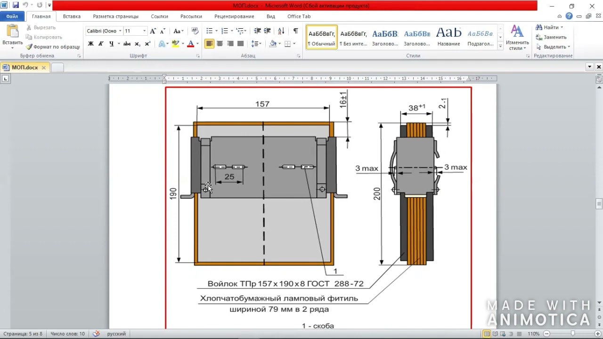Click the font color red A swatch
The height and width of the screenshot is (339, 603).
(x=190, y=43)
